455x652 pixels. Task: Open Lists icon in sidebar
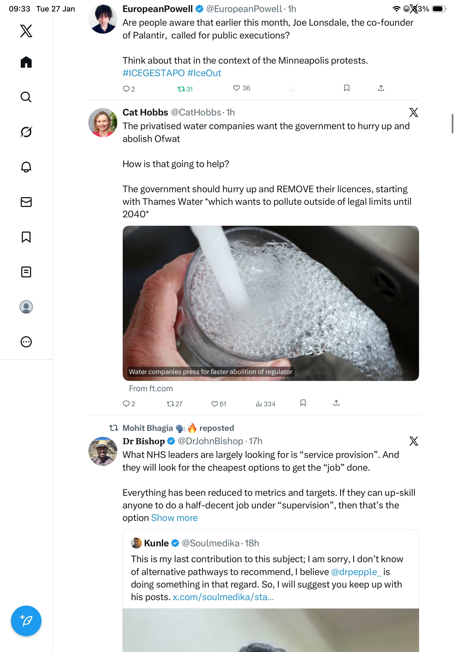[x=26, y=272]
